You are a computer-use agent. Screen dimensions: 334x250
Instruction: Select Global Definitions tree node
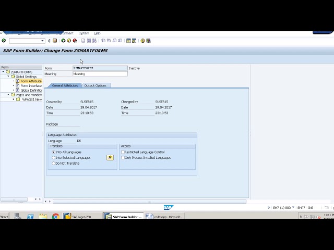(x=31, y=90)
